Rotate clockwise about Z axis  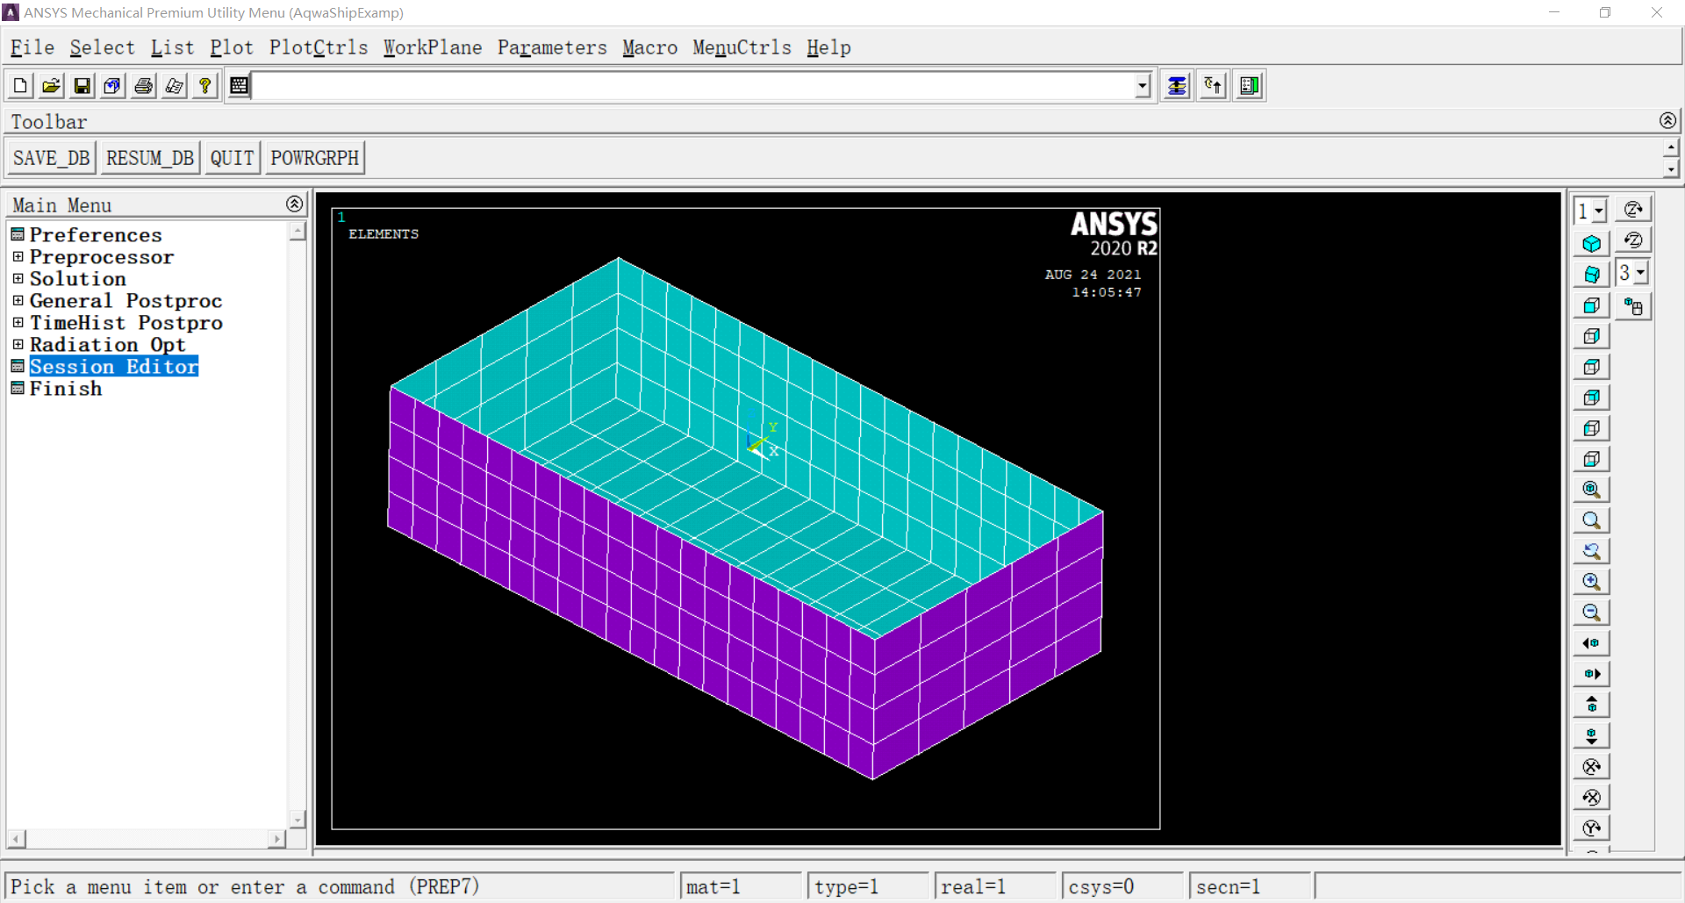[1633, 209]
